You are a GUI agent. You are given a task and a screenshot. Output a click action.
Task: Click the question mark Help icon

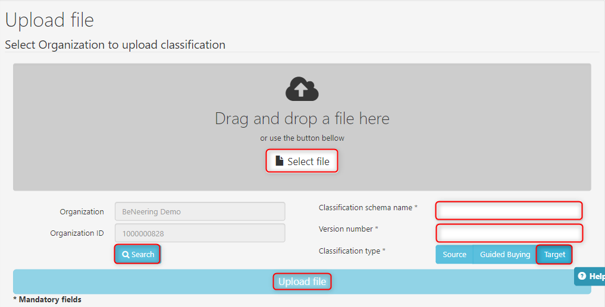point(582,276)
